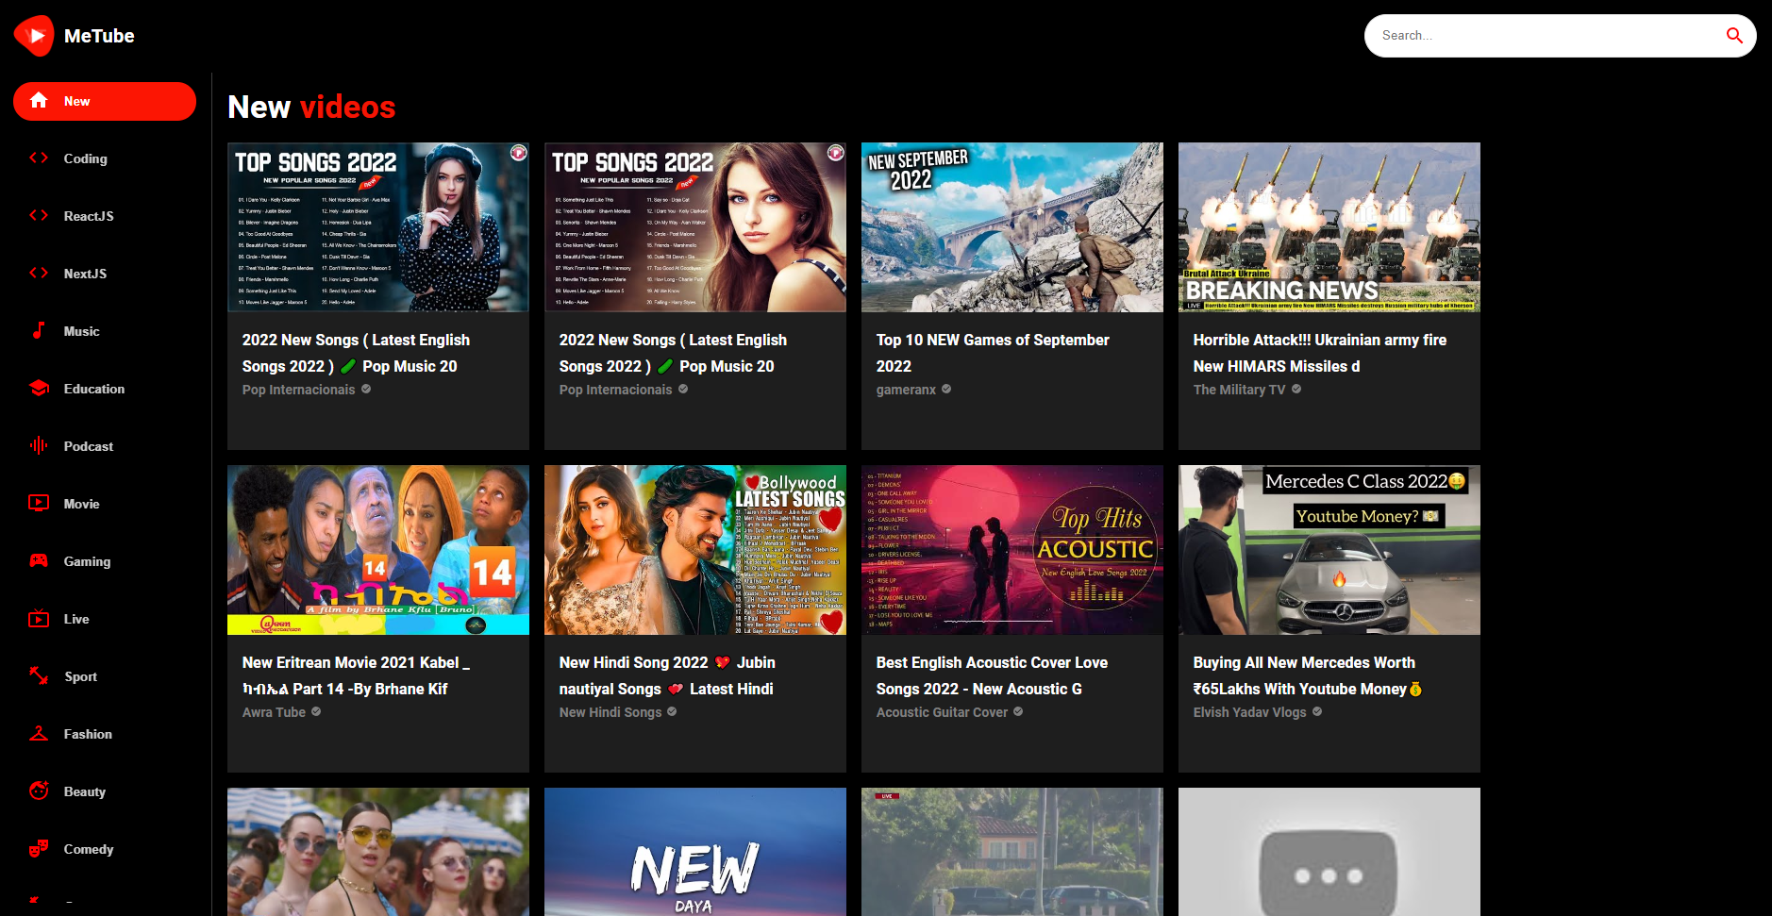Click the Gaming controller icon
The width and height of the screenshot is (1772, 916).
tap(39, 561)
